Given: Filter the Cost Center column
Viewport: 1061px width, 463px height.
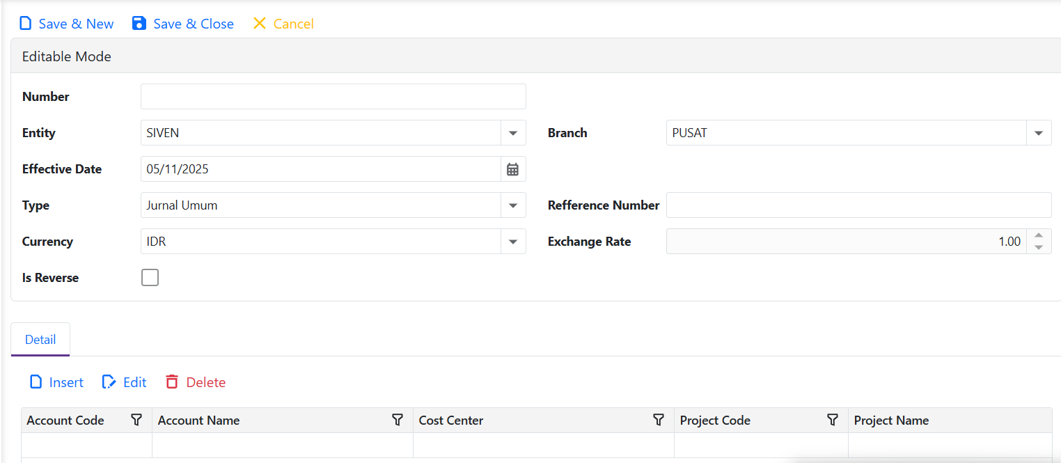Looking at the screenshot, I should coord(659,420).
